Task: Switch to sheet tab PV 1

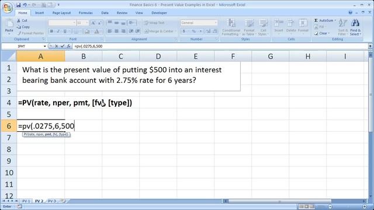Action: click(26, 201)
